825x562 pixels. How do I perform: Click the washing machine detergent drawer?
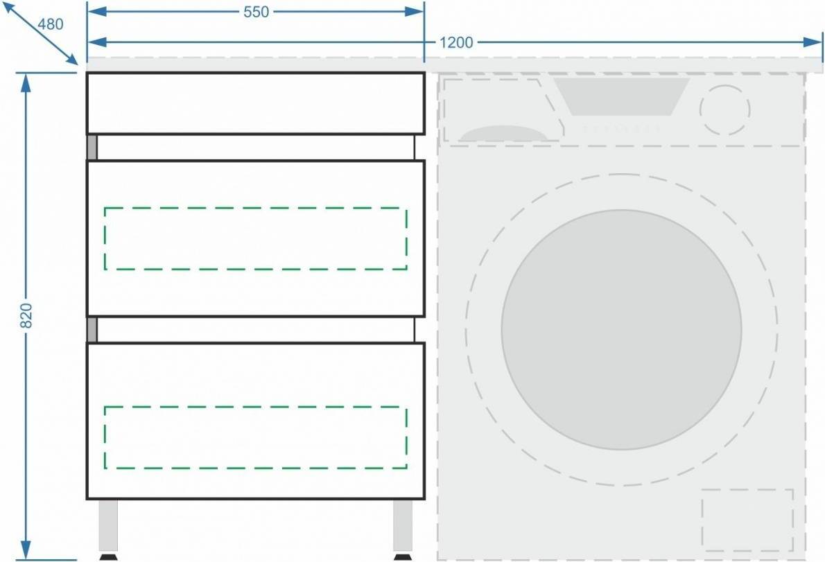500,111
